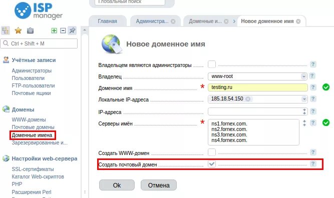Open Доменные имена in the sidebar
This screenshot has width=334, height=198.
point(32,135)
